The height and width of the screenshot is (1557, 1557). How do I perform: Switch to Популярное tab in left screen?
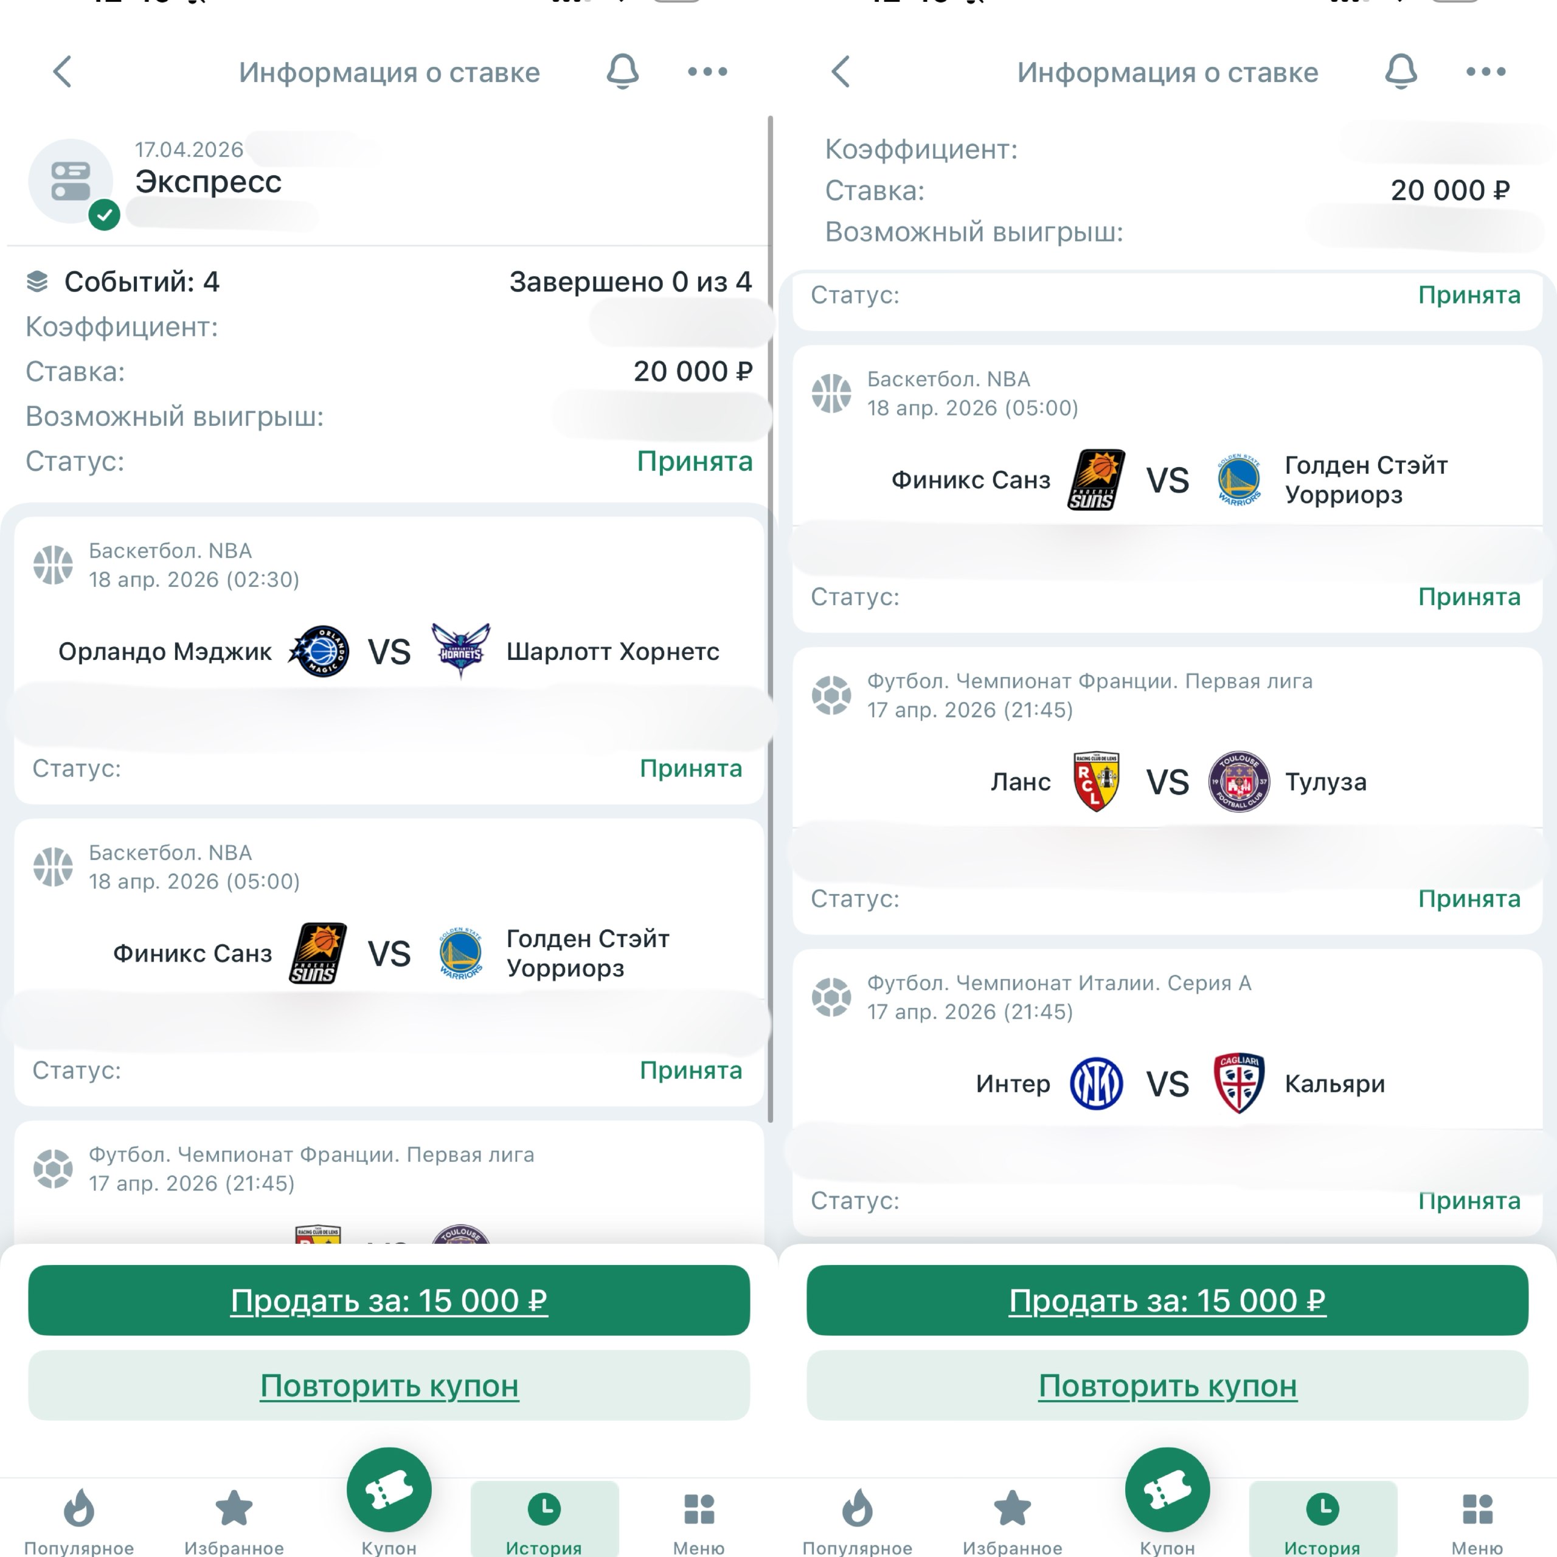coord(79,1520)
